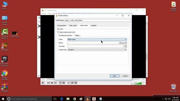
Task: Click Cortana search box
Action: 29,99
